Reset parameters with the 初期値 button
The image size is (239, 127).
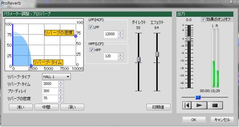(158, 107)
